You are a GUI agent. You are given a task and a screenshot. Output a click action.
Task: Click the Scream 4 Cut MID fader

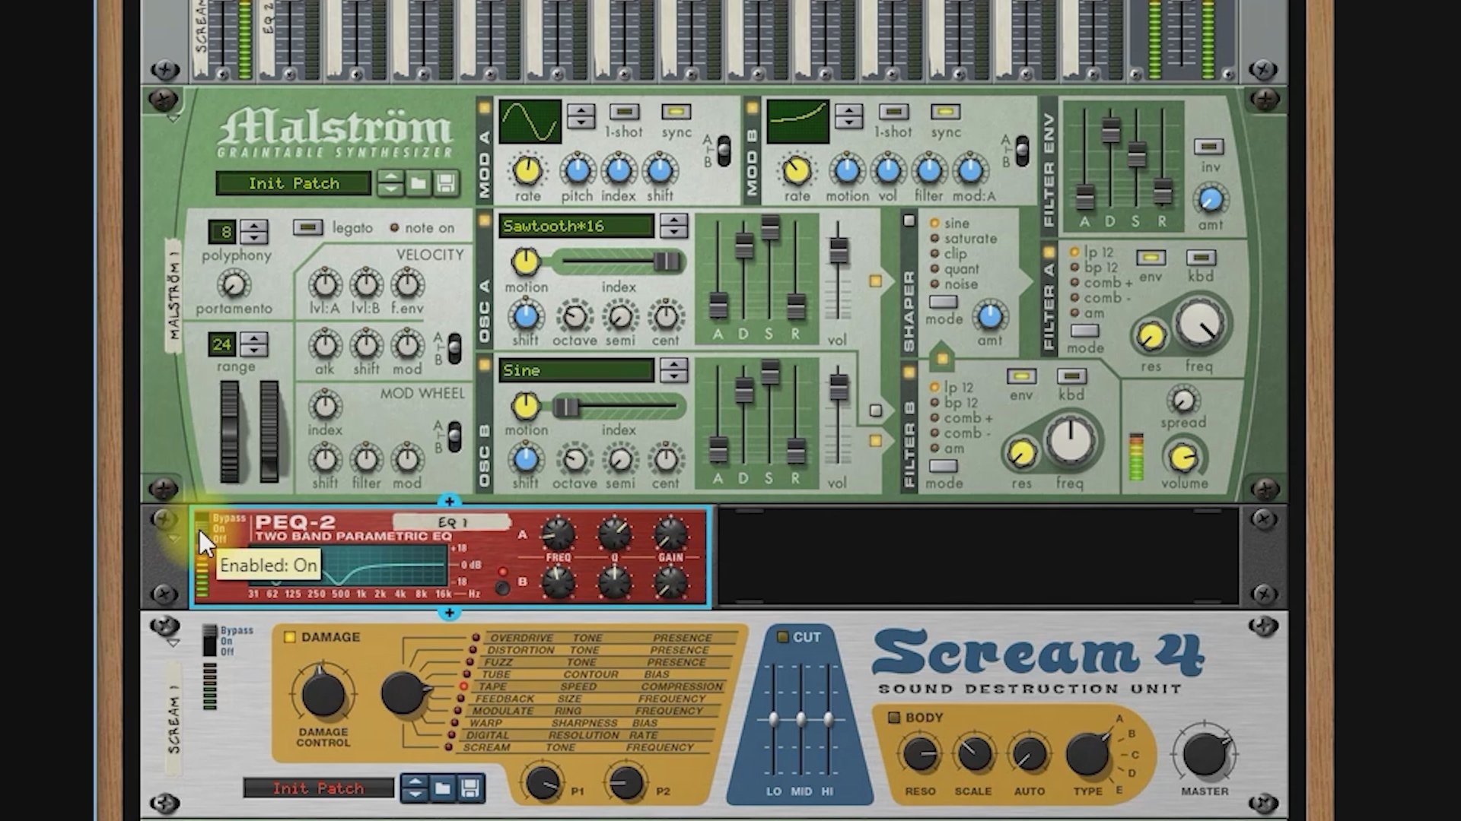pyautogui.click(x=801, y=718)
